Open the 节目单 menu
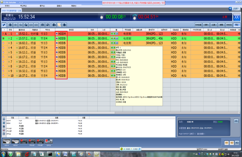This screenshot has width=242, height=157. [x=23, y=6]
